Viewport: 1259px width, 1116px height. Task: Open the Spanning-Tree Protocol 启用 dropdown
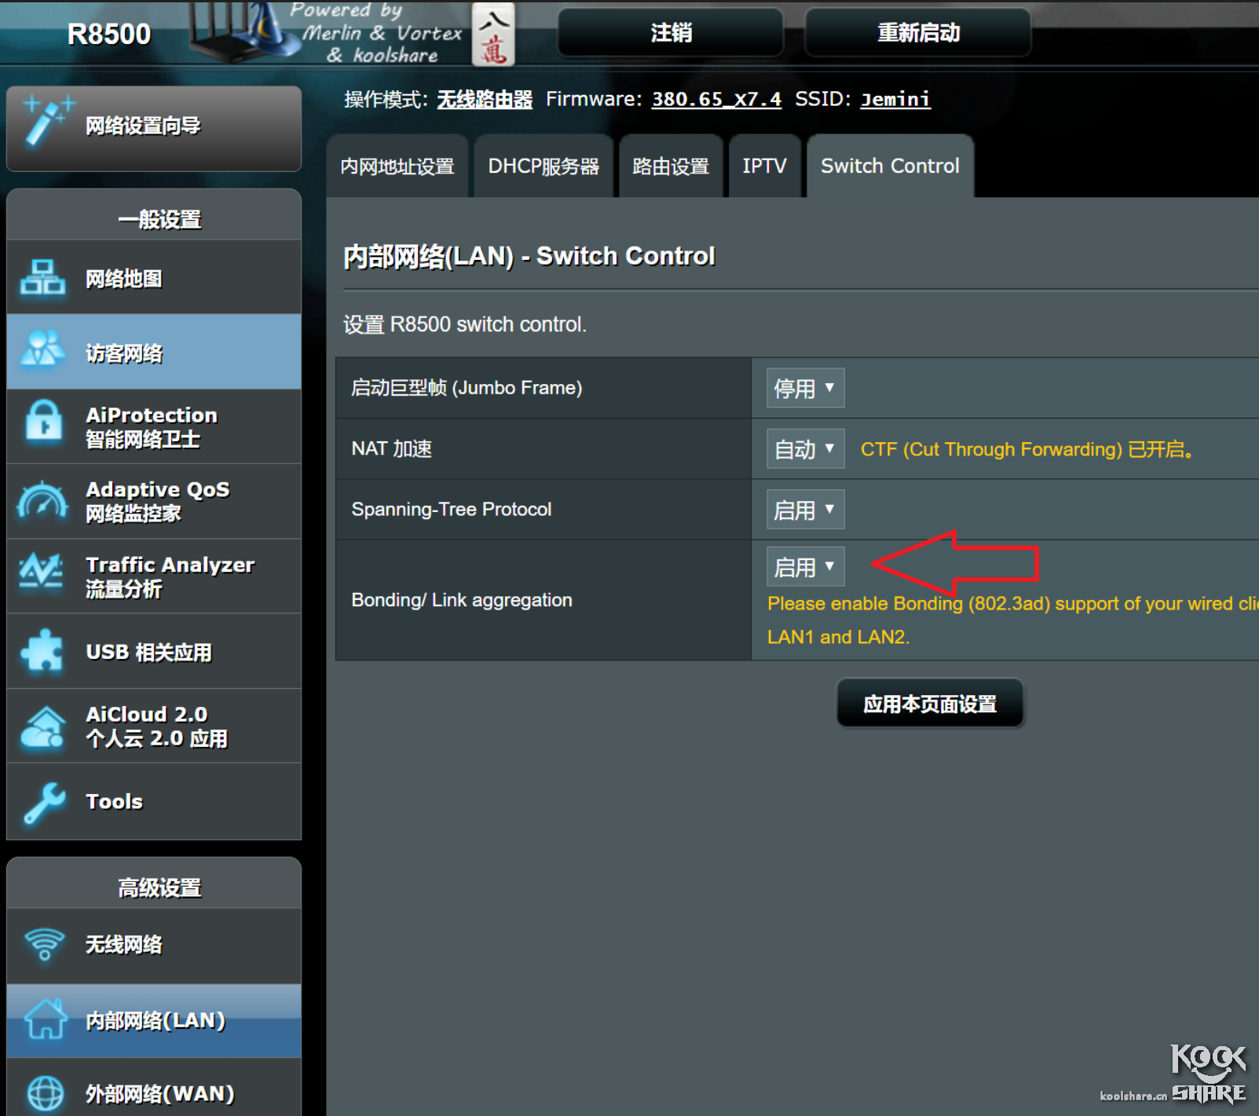[805, 510]
